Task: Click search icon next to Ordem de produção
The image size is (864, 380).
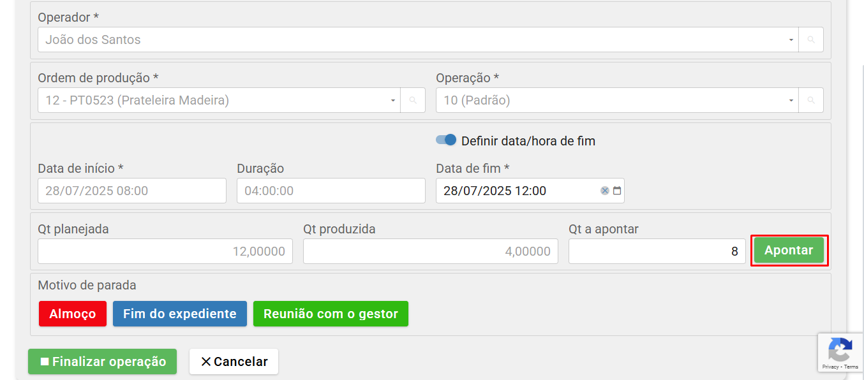Action: click(x=413, y=100)
